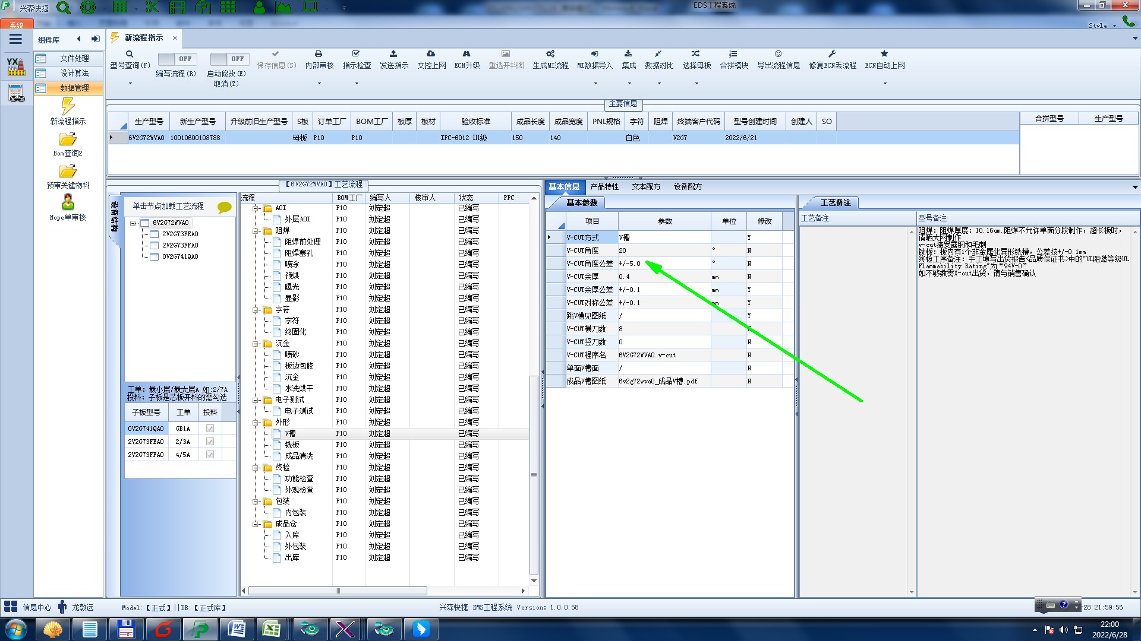Viewport: 1141px width, 641px height.
Task: Collapse the 阻焊 folder node
Action: (x=256, y=231)
